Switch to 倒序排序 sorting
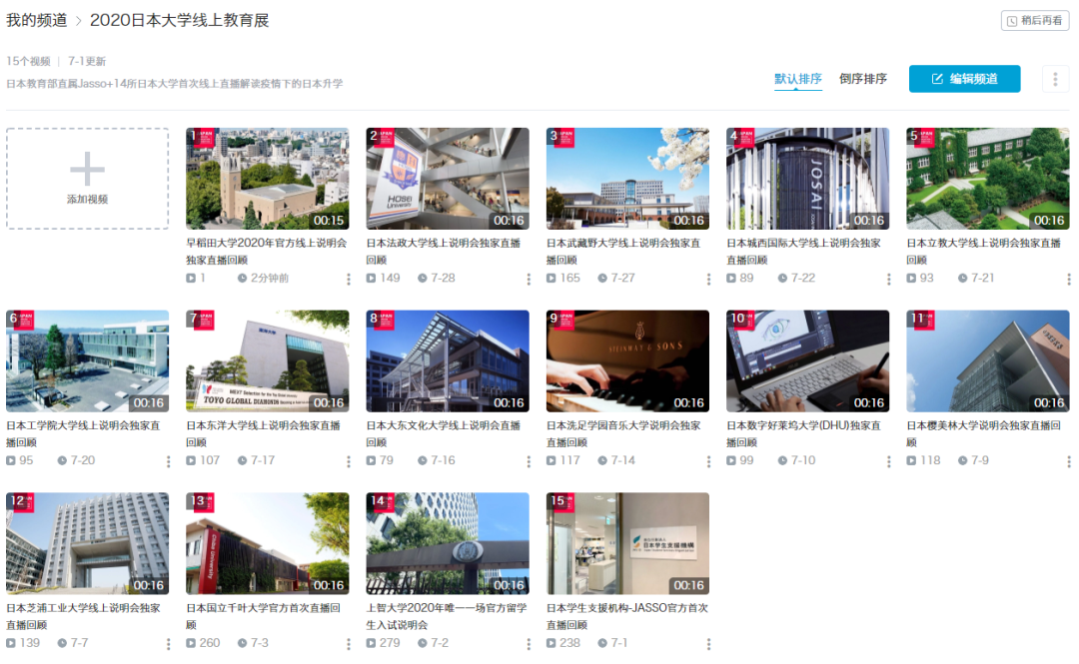Image resolution: width=1079 pixels, height=664 pixels. tap(863, 79)
